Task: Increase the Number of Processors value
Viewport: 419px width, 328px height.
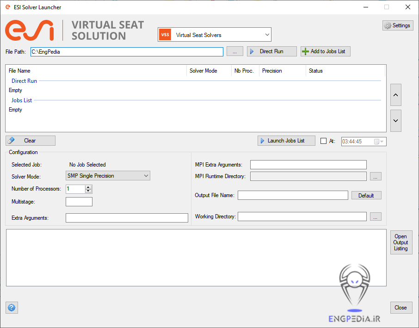Action: 88,187
